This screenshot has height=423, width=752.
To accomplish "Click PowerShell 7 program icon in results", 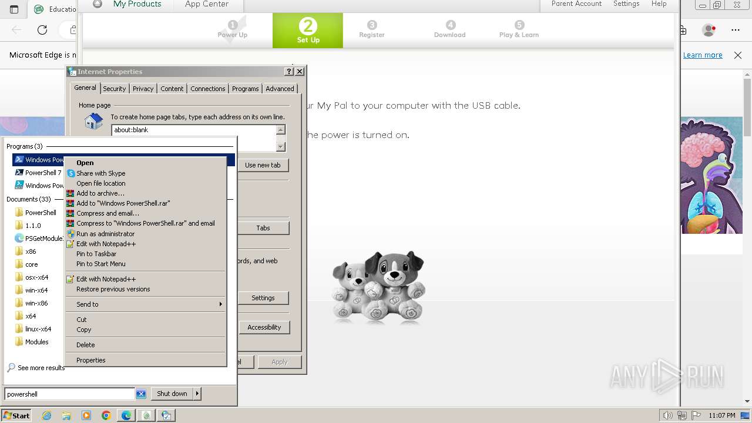I will click(x=19, y=173).
